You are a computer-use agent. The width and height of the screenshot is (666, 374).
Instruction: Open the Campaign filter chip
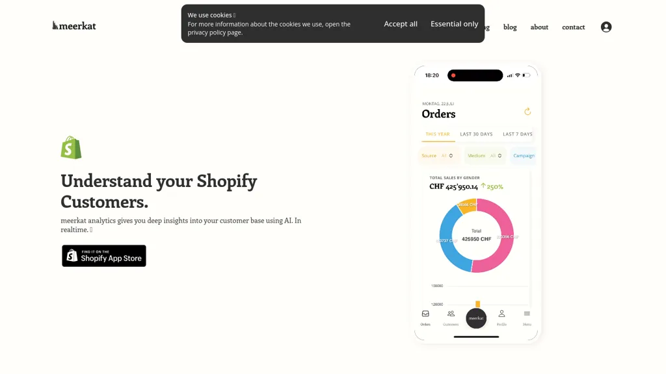click(x=524, y=156)
